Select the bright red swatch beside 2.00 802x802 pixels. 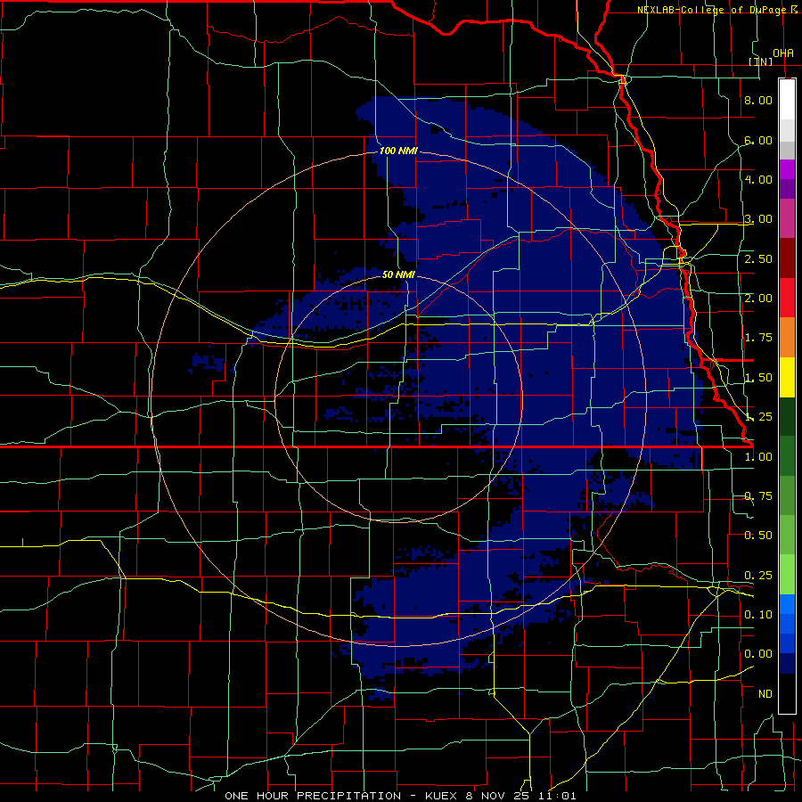787,298
